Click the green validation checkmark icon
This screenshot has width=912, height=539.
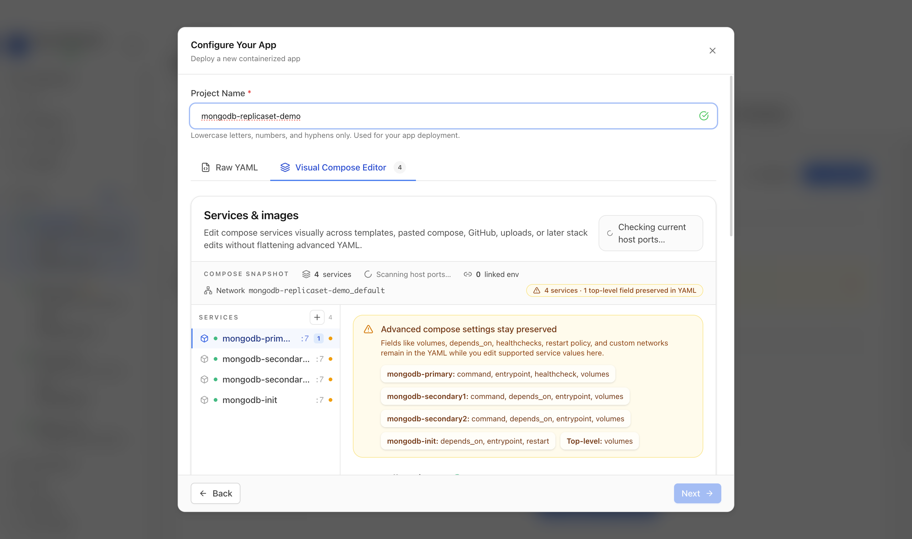[704, 116]
